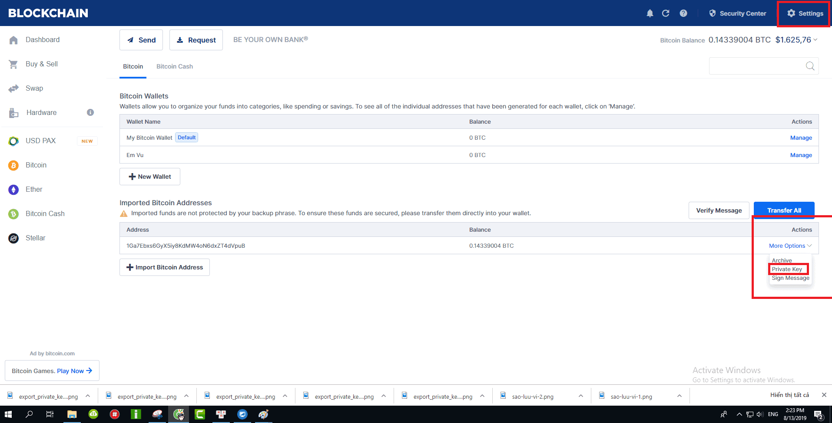
Task: Click the Swap arrows icon
Action: tap(13, 89)
